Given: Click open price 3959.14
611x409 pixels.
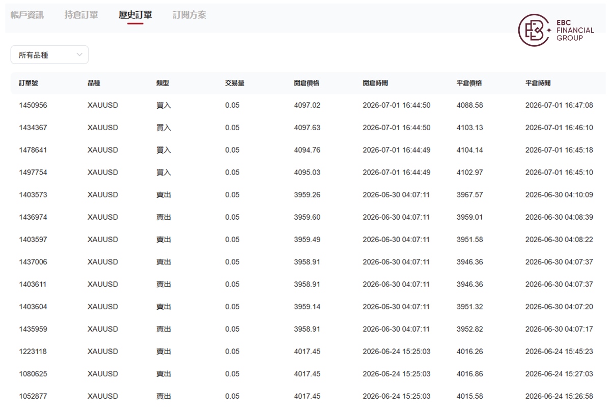Looking at the screenshot, I should click(x=307, y=307).
